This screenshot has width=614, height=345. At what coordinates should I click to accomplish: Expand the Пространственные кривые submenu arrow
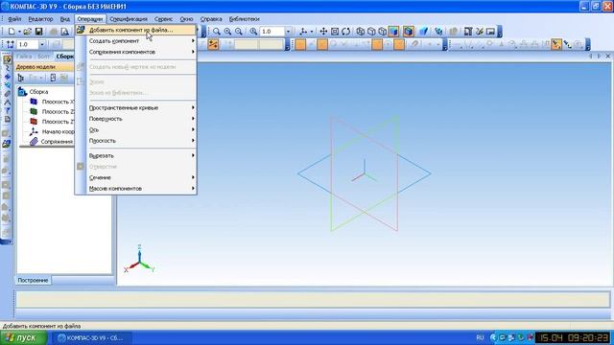coord(193,107)
